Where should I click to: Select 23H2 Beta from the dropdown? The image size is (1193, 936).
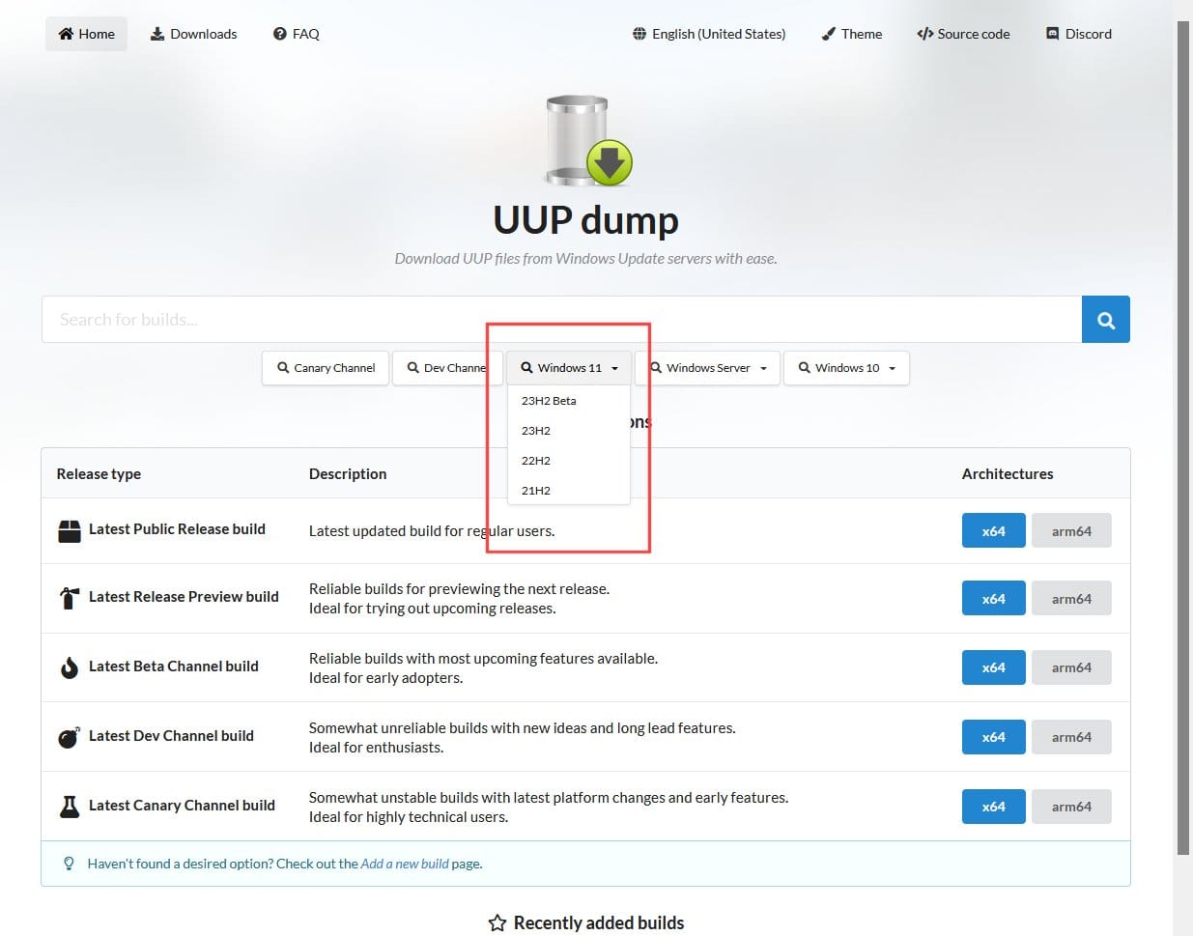568,401
